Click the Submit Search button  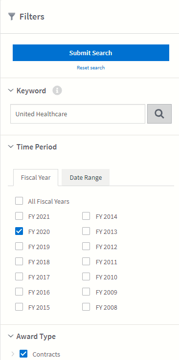coord(91,53)
